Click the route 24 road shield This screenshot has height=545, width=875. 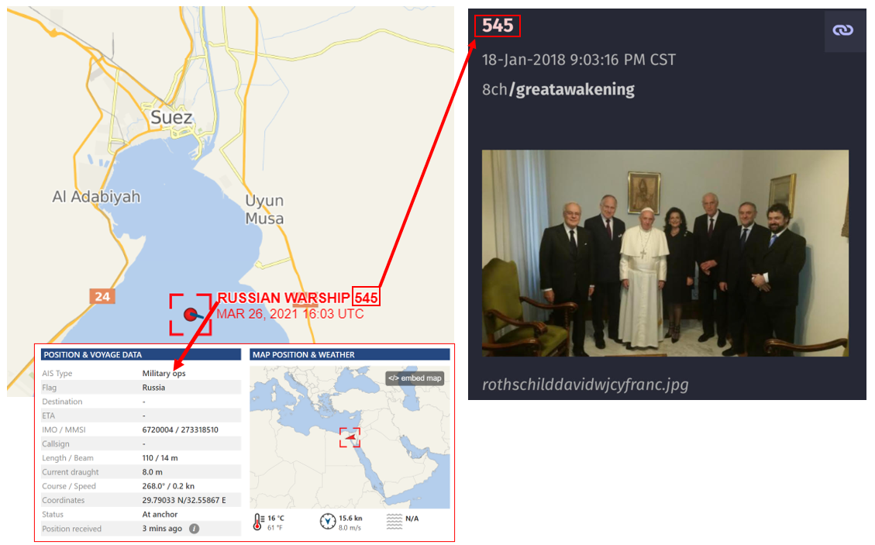point(102,296)
